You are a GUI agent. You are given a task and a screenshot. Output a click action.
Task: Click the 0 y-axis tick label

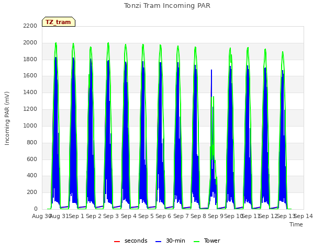(36, 209)
